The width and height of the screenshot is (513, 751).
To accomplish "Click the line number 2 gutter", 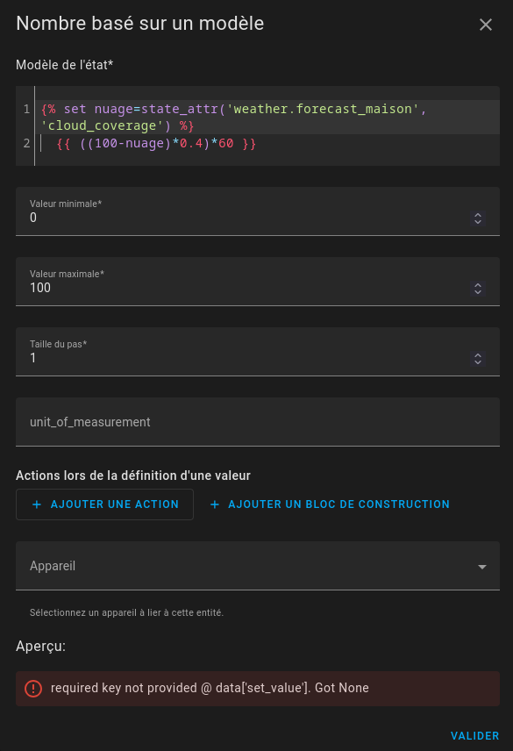I will pyautogui.click(x=27, y=143).
